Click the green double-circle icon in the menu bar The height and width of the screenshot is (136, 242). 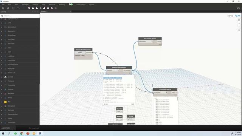pyautogui.click(x=71, y=5)
